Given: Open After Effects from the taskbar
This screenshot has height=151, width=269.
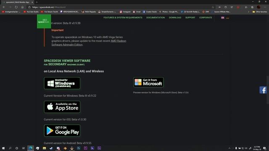Looking at the screenshot, I should 99,148.
